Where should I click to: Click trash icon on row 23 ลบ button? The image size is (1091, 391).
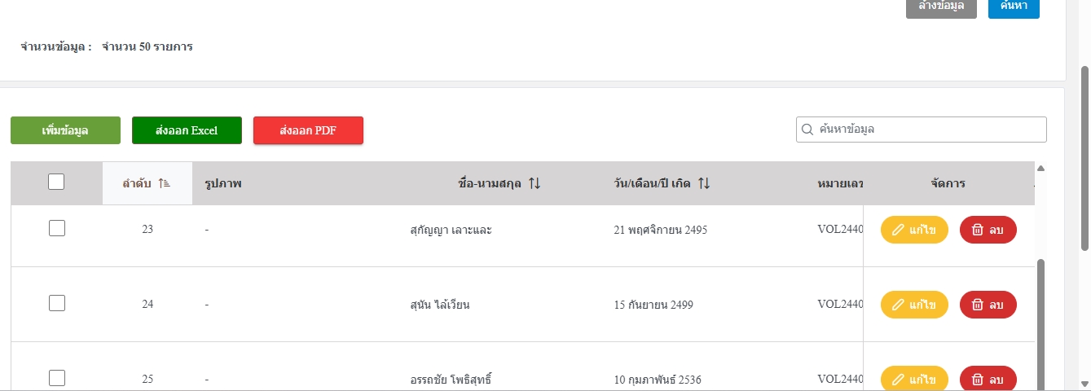click(x=978, y=231)
